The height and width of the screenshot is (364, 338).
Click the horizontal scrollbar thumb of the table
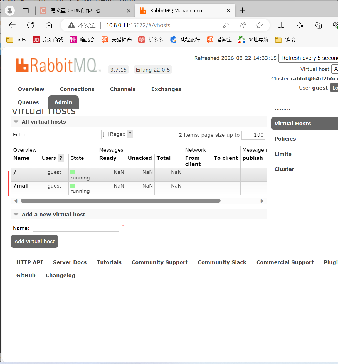tap(120, 201)
